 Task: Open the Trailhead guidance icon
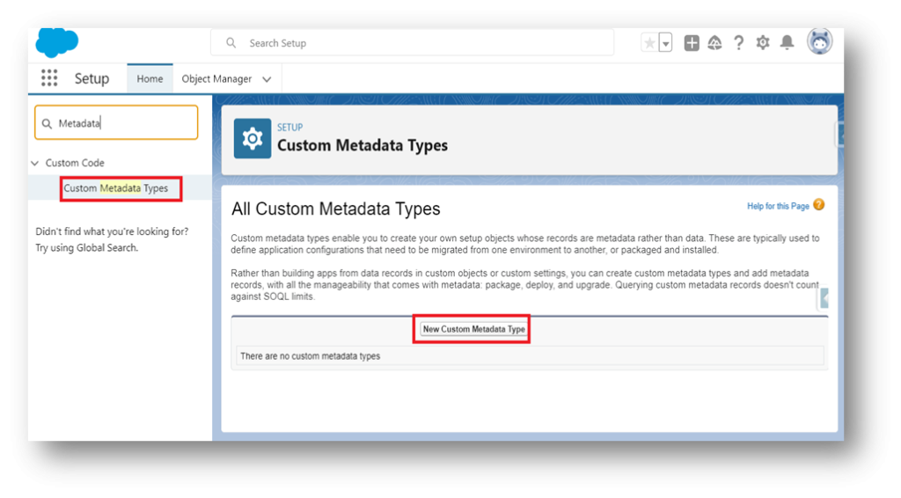coord(714,43)
